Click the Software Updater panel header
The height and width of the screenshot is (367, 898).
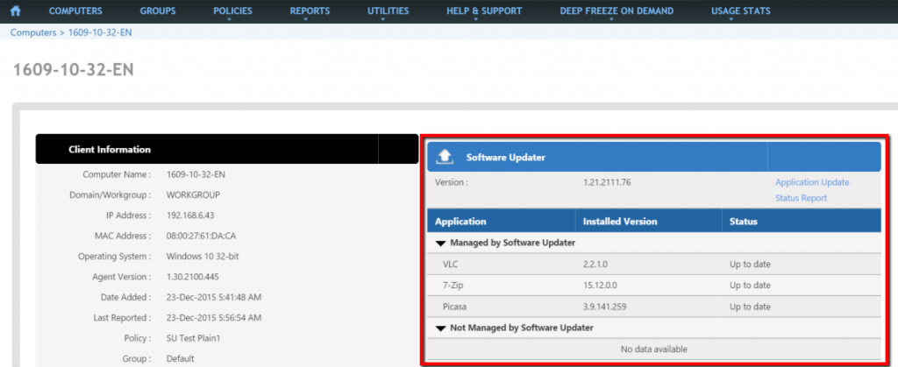pos(654,157)
